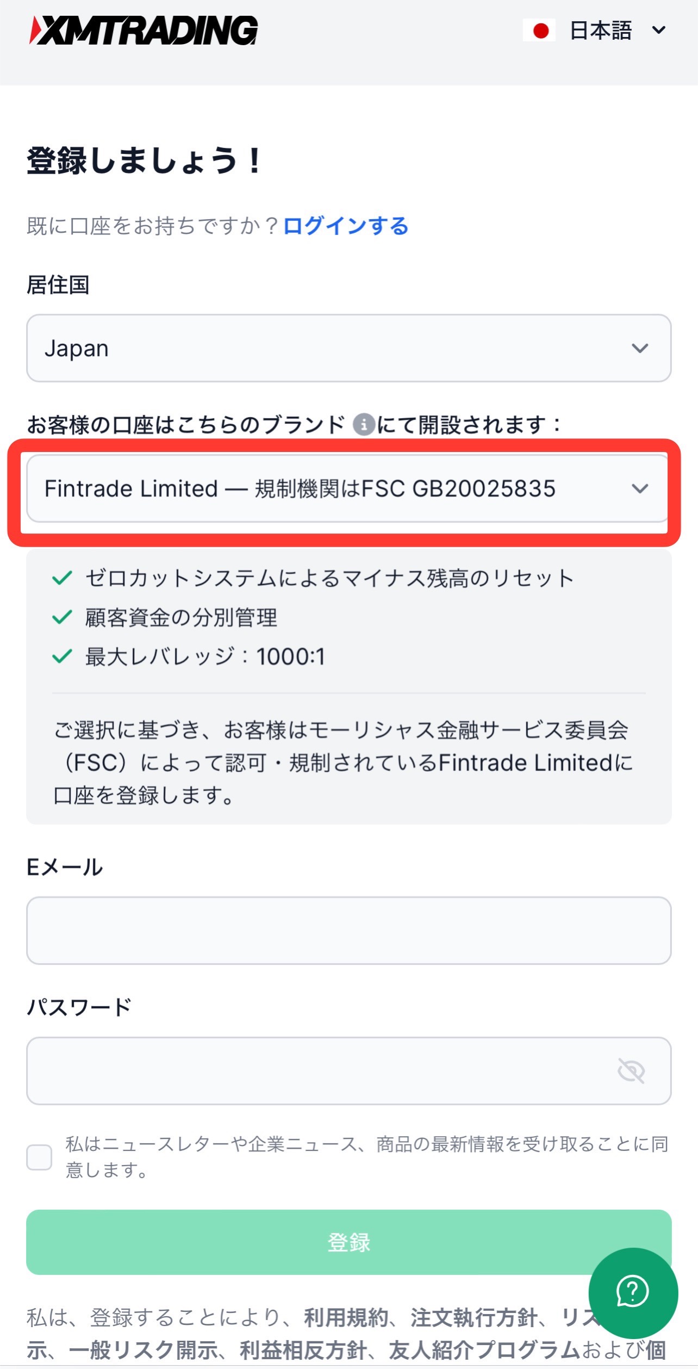
Task: Click into the パスワード field
Action: pos(321,1070)
